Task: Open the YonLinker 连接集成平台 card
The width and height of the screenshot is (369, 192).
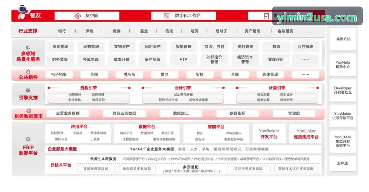Action: click(306, 134)
